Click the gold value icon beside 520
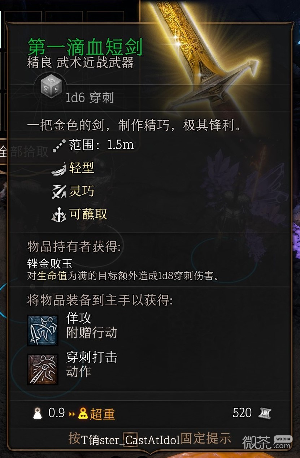The image size is (300, 458). [x=265, y=414]
